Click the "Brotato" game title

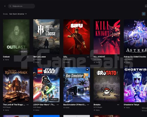[x=97, y=105]
